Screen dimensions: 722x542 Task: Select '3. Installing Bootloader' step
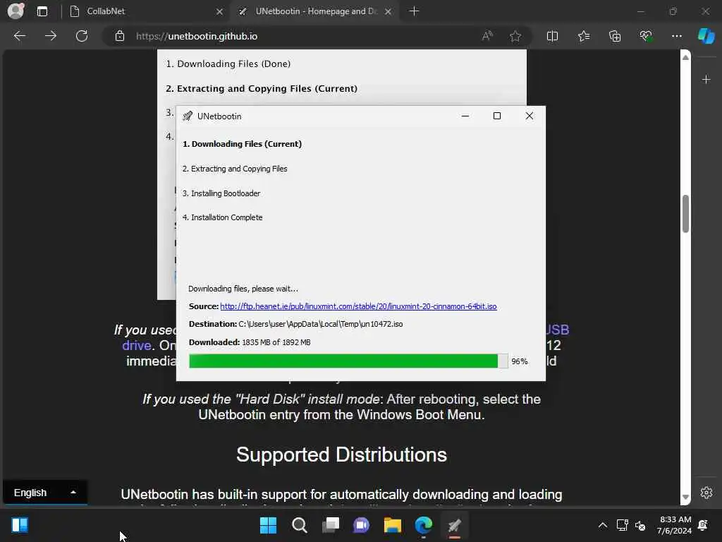(221, 193)
